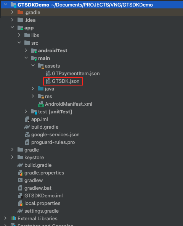Expand the .idea folder arrow
The image size is (183, 226).
[12, 20]
